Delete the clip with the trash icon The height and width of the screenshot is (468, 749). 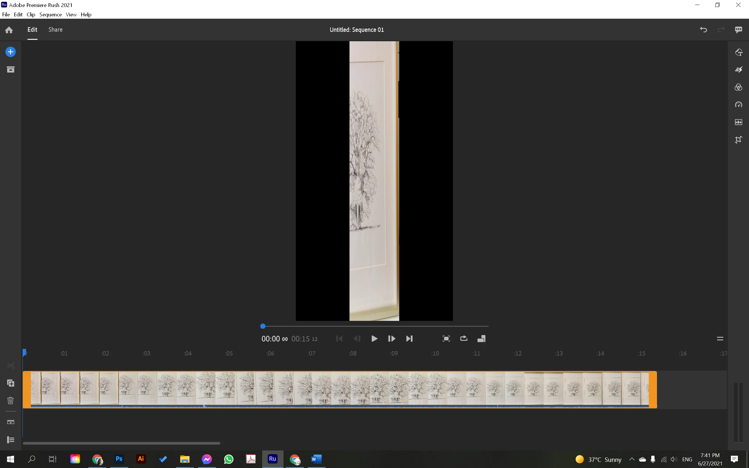point(11,400)
